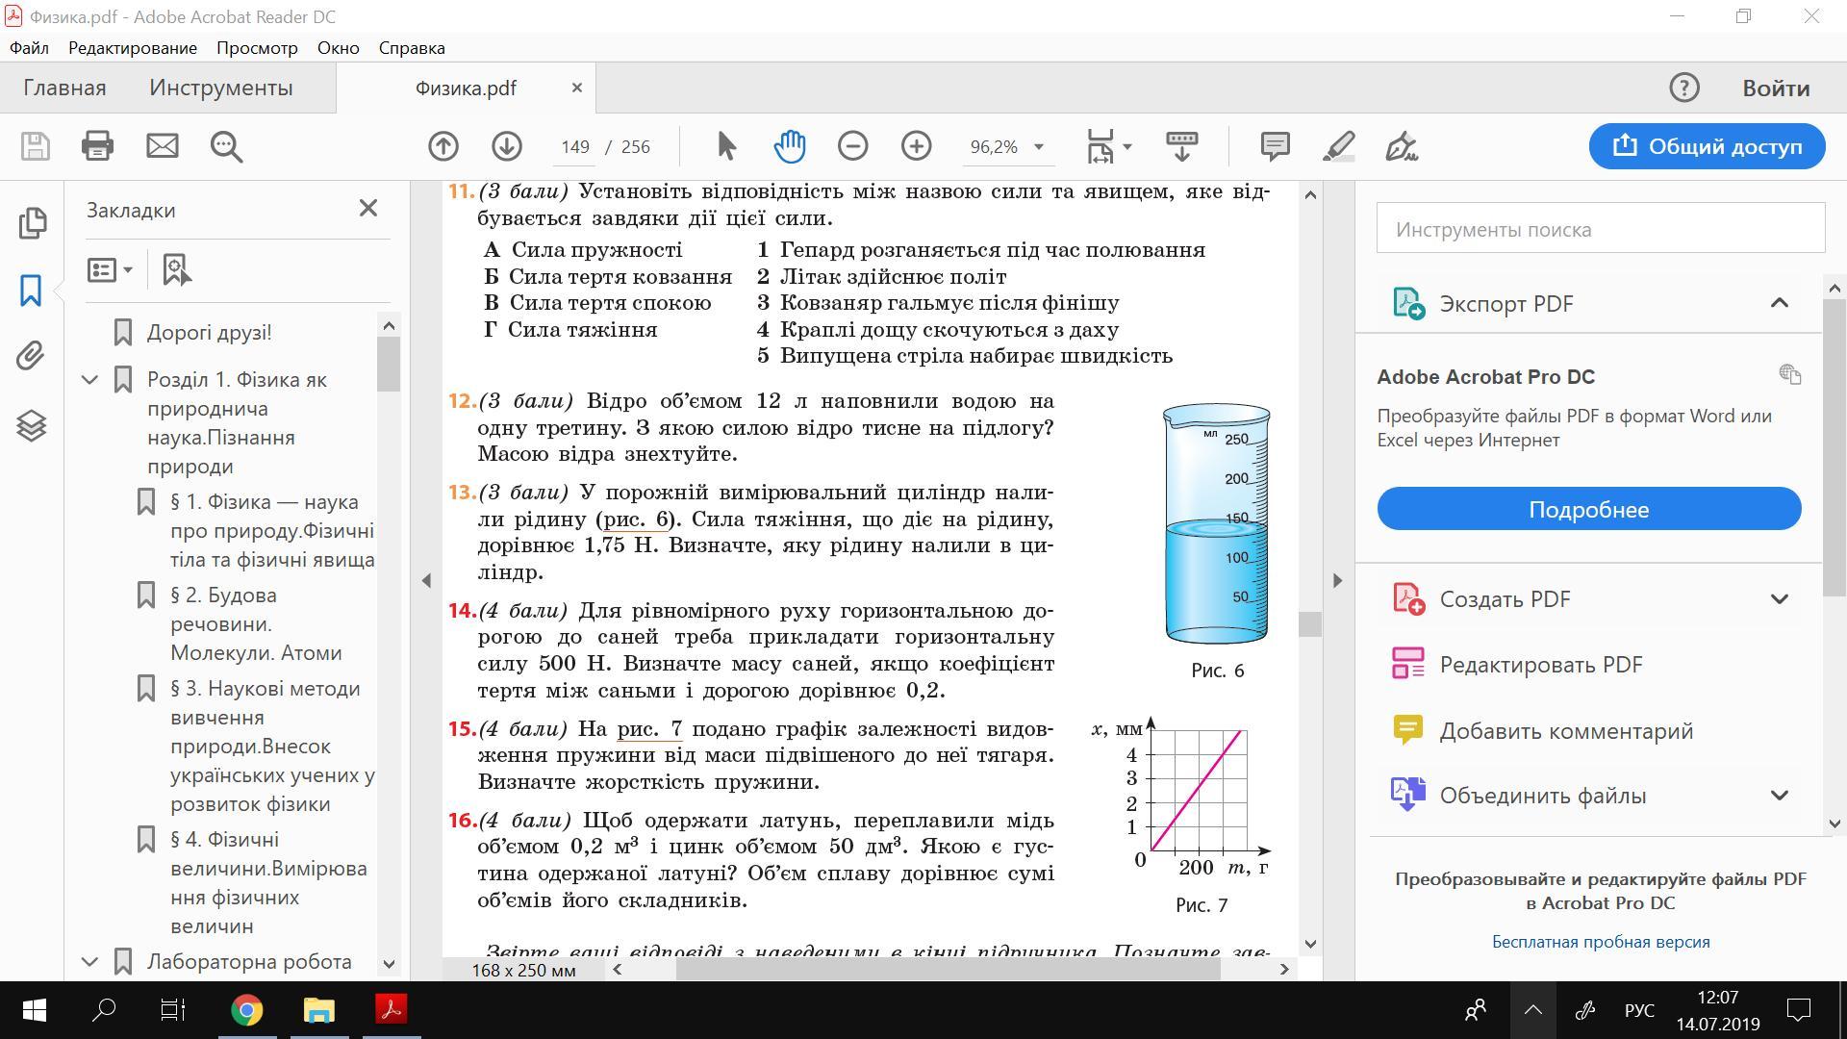Click the рис. 6 figure link
The image size is (1847, 1039).
[x=636, y=519]
